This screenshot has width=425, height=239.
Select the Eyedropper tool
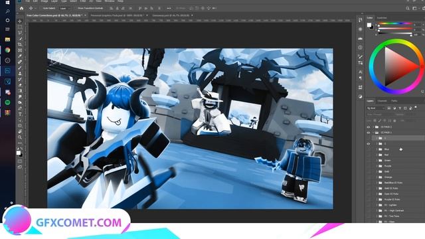20,56
